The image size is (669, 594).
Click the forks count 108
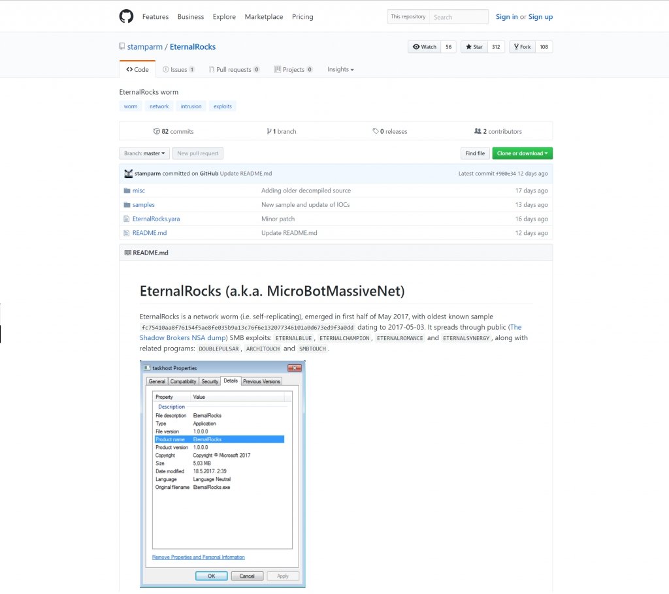click(x=544, y=47)
